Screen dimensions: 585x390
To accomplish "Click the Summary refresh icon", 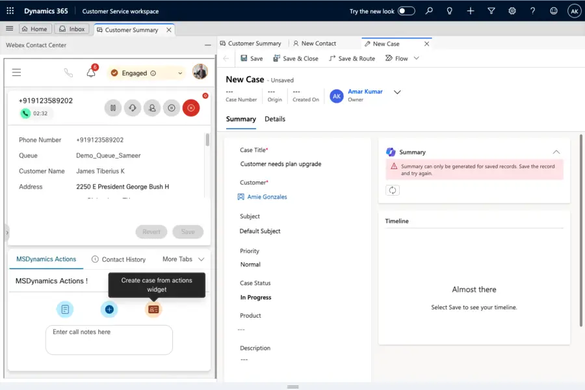I will [392, 190].
